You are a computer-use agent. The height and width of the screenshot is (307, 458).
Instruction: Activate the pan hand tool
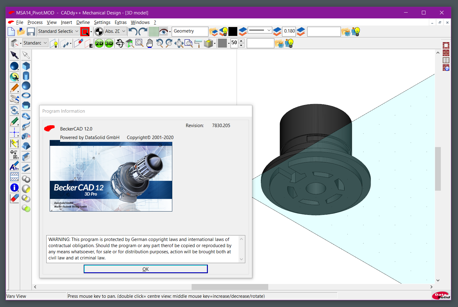pos(150,43)
